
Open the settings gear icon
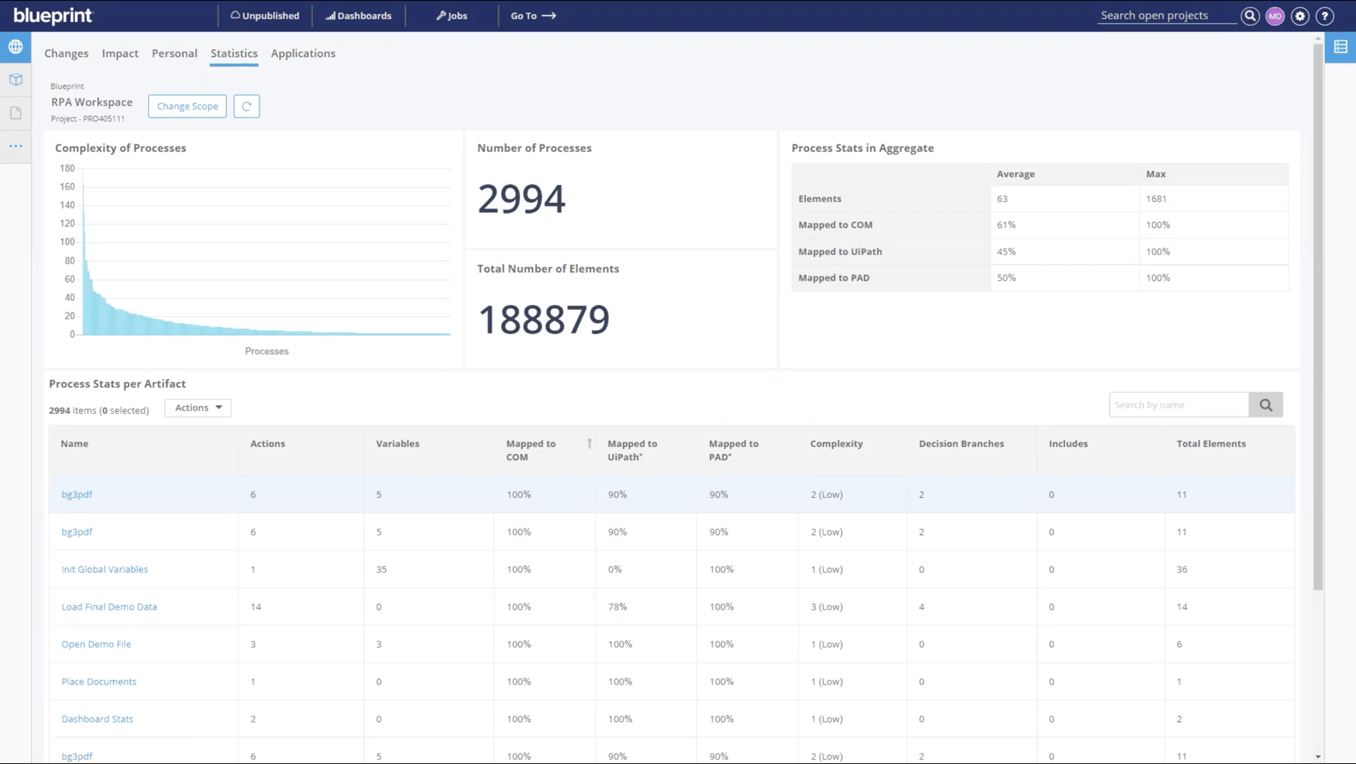pyautogui.click(x=1300, y=15)
